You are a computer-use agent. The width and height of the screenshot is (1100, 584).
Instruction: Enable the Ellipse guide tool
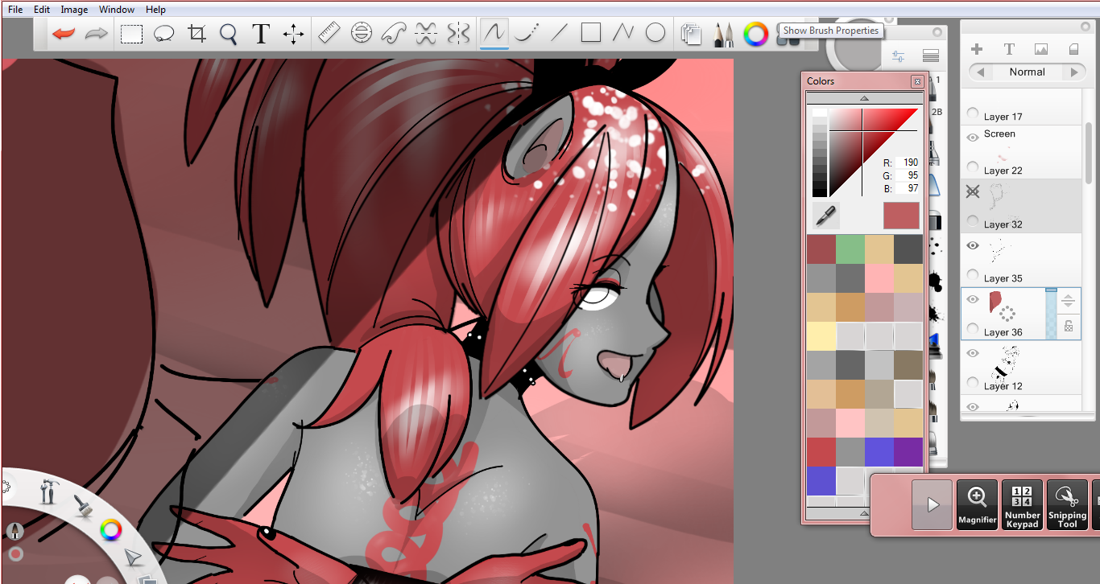click(362, 33)
